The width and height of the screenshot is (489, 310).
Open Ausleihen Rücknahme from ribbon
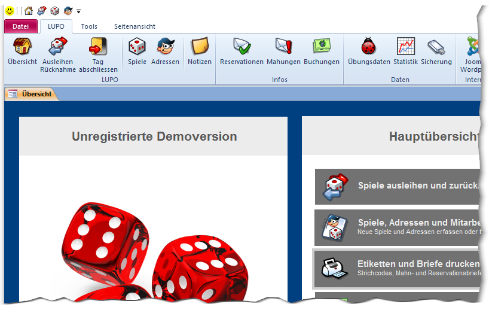pos(58,55)
